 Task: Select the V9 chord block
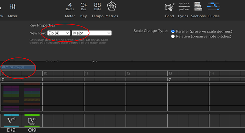pyautogui.click(x=11, y=121)
